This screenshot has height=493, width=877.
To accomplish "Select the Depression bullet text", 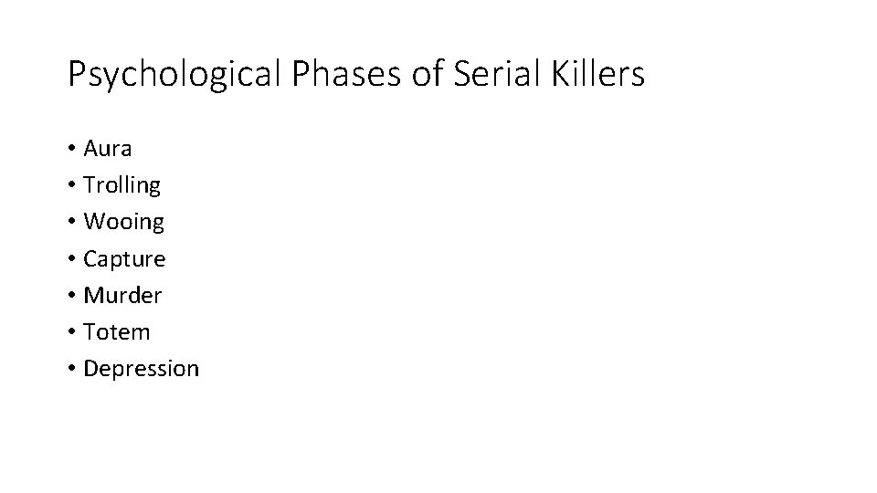I will coord(141,369).
